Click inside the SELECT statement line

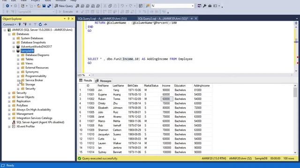(x=140, y=59)
